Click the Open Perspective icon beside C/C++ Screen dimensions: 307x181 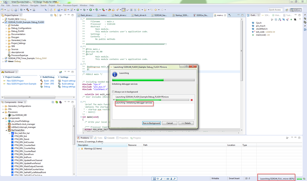pos(287,10)
